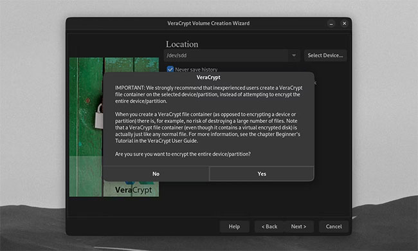Click the Location heading text

click(x=182, y=44)
